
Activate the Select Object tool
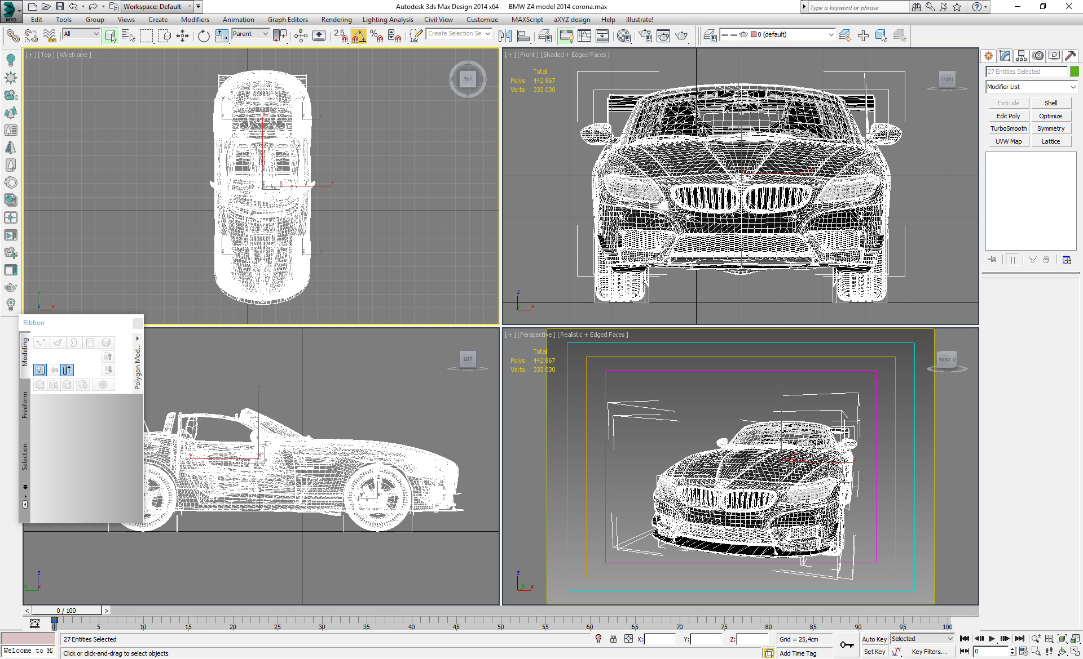[110, 36]
